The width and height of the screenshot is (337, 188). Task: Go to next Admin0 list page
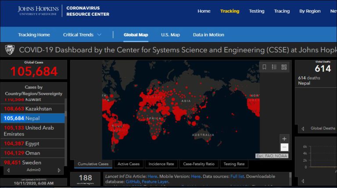click(x=59, y=170)
